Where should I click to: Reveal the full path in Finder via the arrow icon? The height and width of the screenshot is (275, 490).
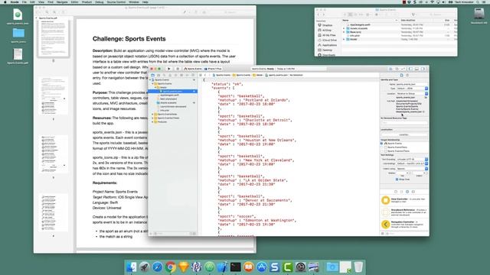tap(423, 112)
